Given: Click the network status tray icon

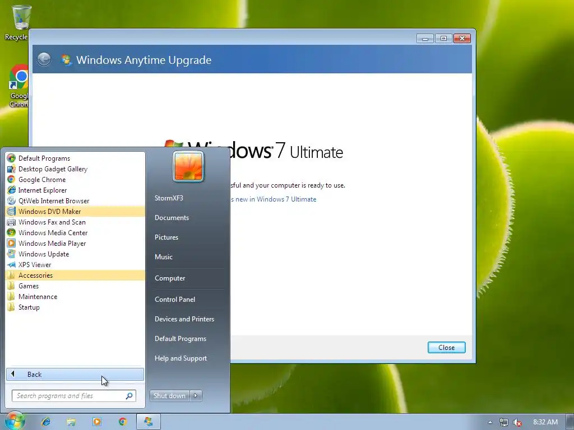Looking at the screenshot, I should click(504, 422).
